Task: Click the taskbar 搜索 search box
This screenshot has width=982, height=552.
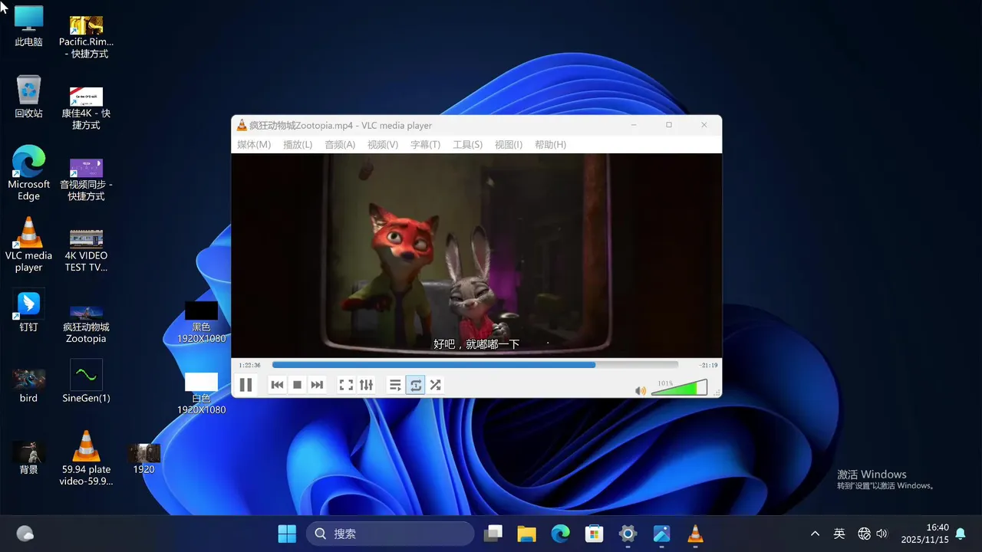Action: pos(390,534)
